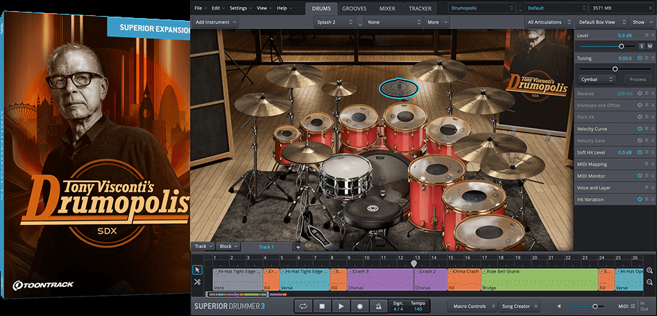
Task: Zoom out the timeline with magnifier minus
Action: [x=649, y=282]
